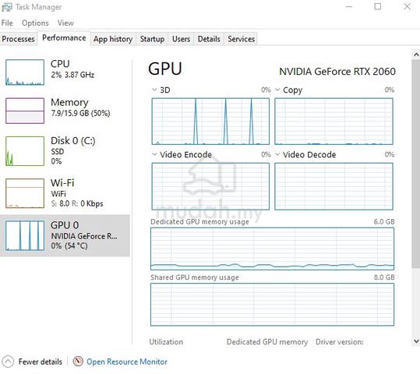
Task: Switch to the Processes tab
Action: click(18, 39)
